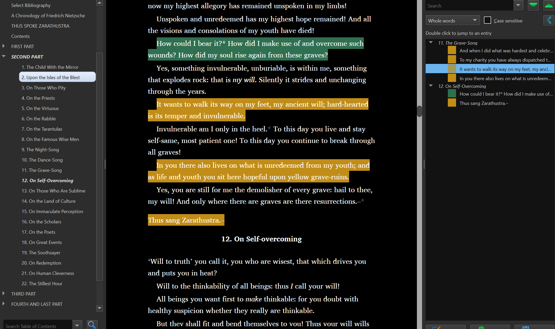Click the green down arrow next-match button
This screenshot has width=555, height=329.
[x=533, y=5]
